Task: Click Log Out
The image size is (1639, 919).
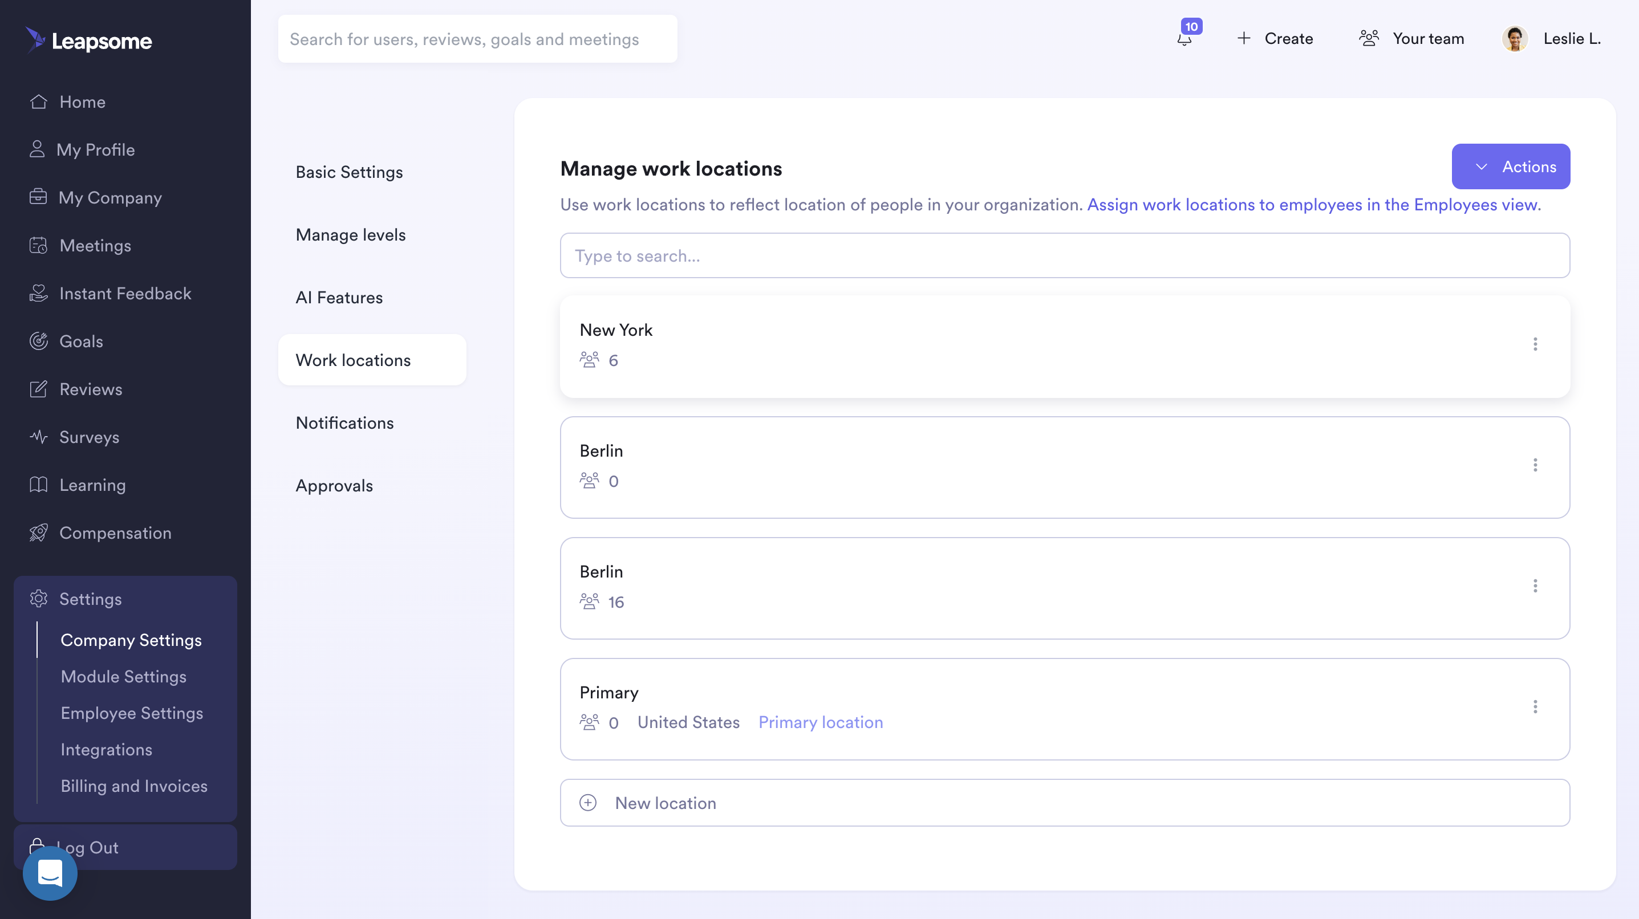Action: point(125,847)
